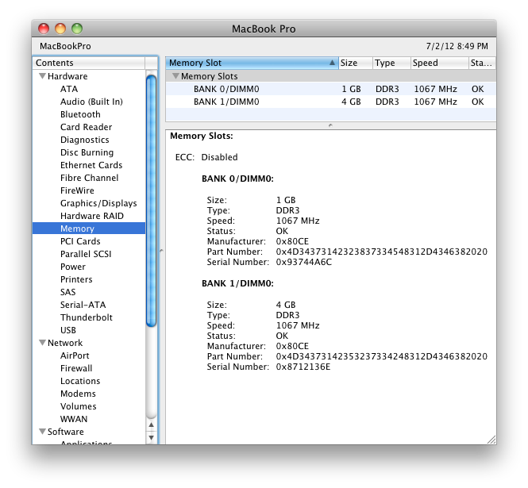Select Card Reader entry
Viewport: 528px width, 488px height.
(86, 127)
